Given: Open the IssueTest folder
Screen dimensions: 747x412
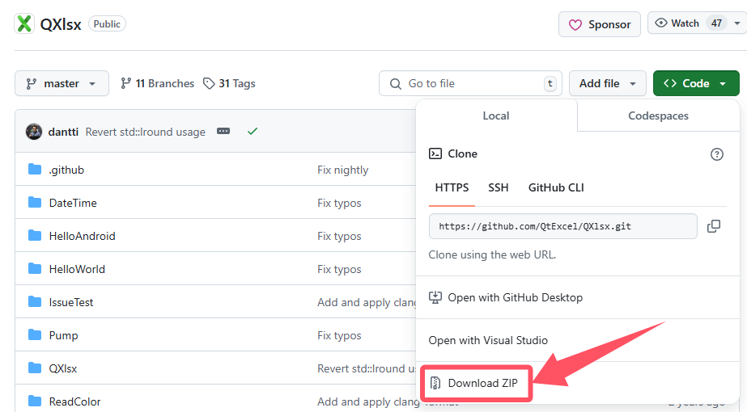Looking at the screenshot, I should point(71,302).
